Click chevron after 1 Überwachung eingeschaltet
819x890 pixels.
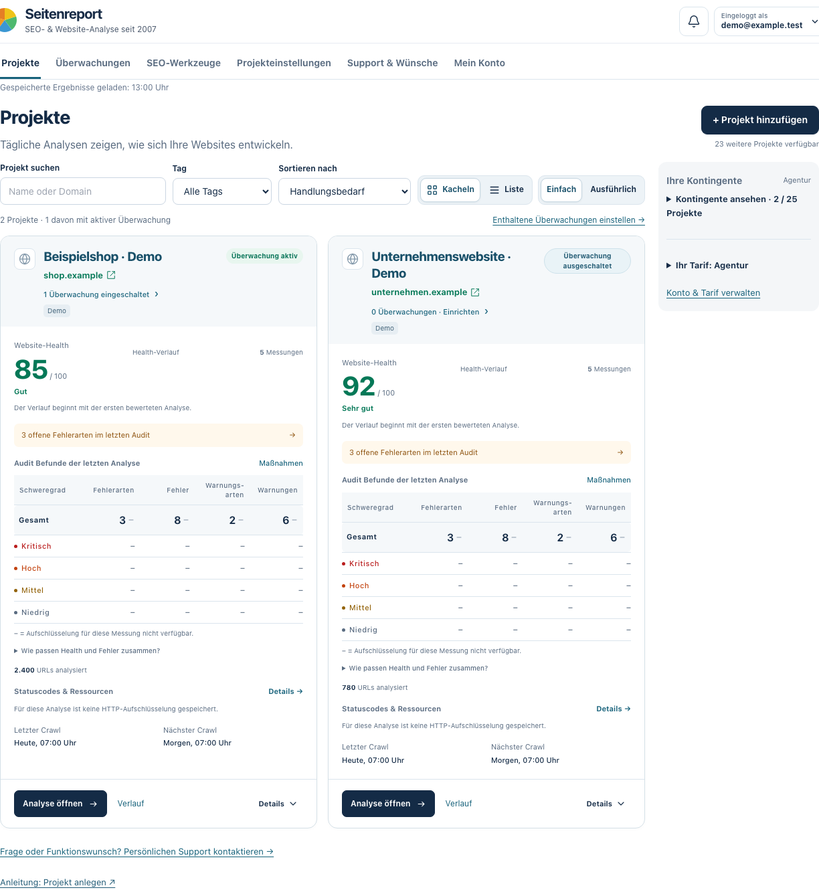point(157,294)
